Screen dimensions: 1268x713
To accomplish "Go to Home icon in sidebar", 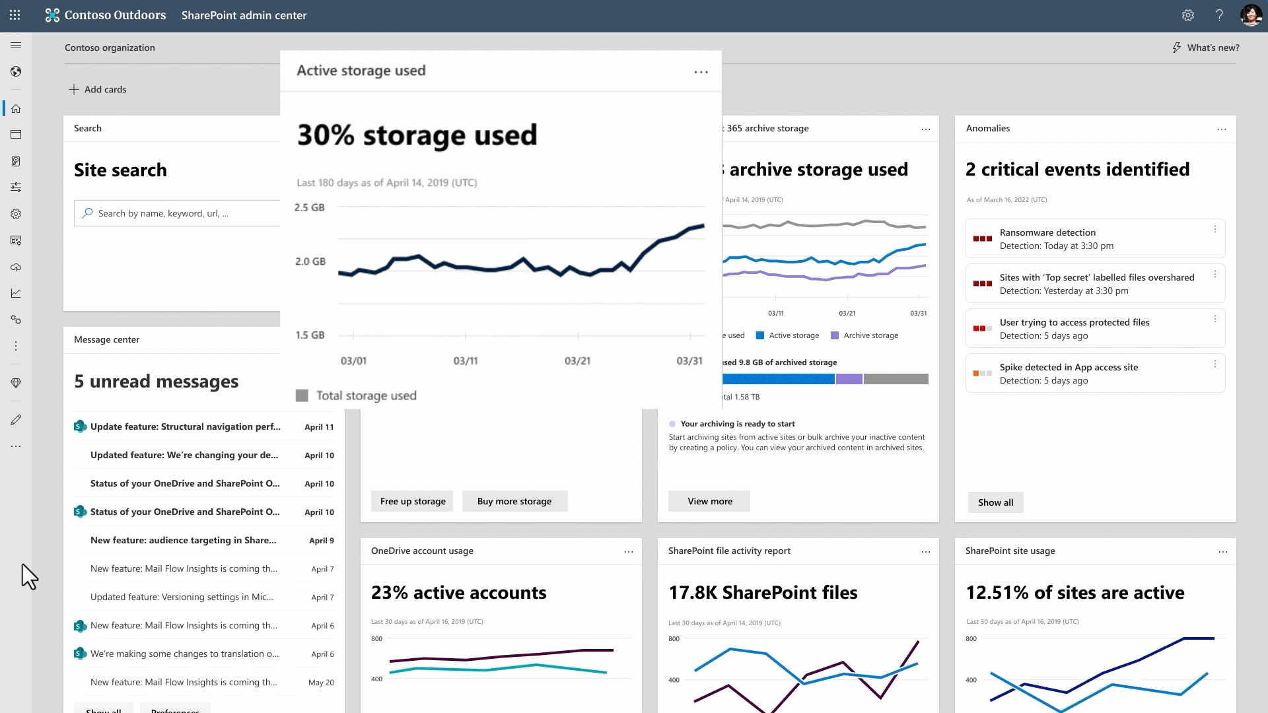I will [16, 108].
